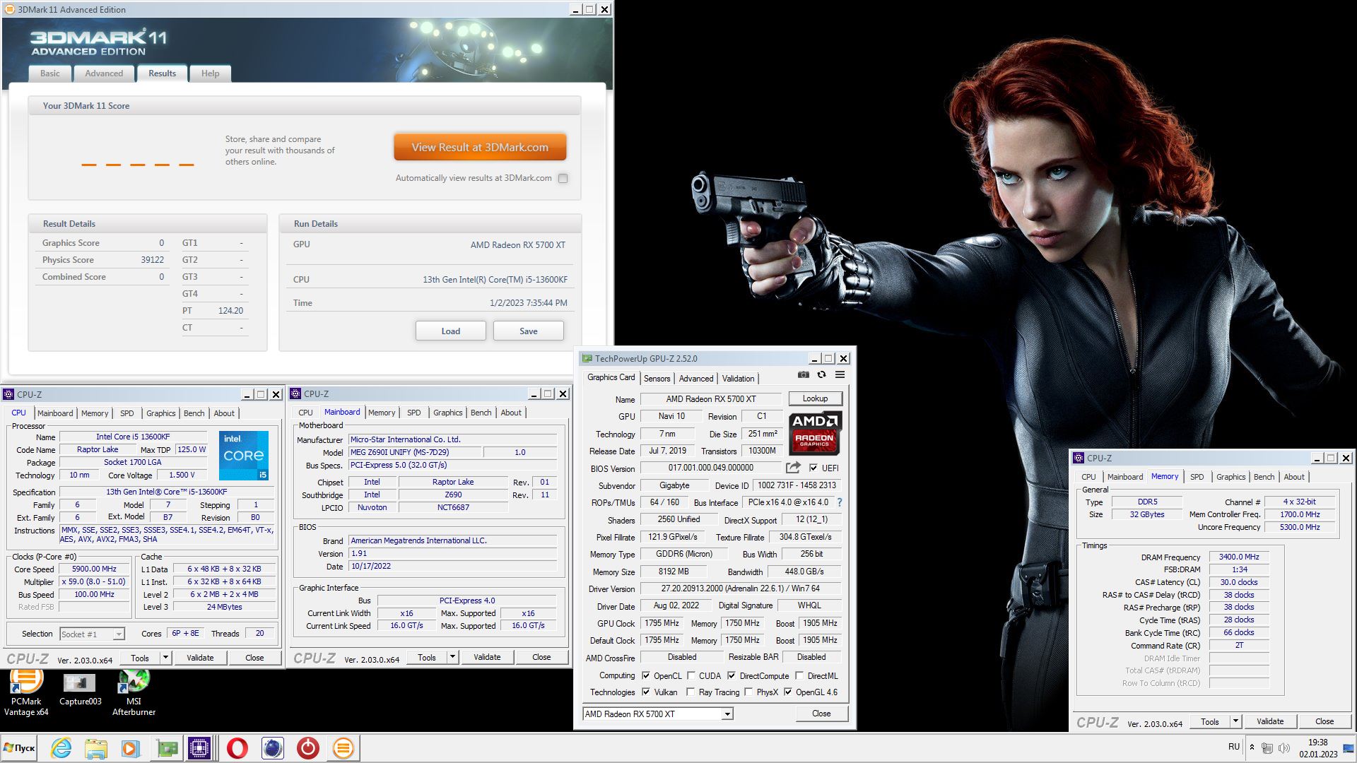Screen dimensions: 1357x763
Task: Toggle the DirectCompute checkbox
Action: (732, 676)
